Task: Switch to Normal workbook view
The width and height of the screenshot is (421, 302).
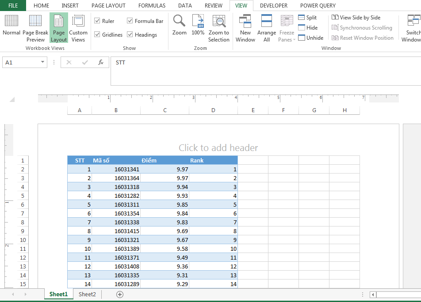Action: tap(11, 28)
